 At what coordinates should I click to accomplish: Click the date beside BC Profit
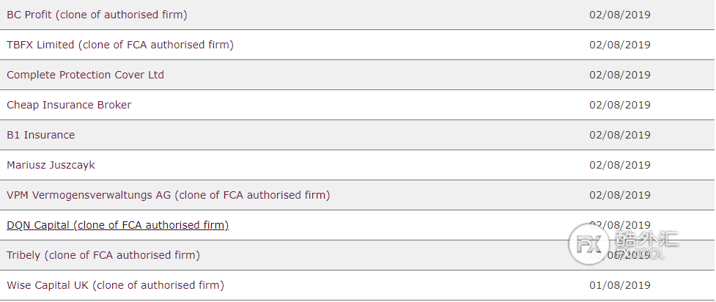click(620, 15)
